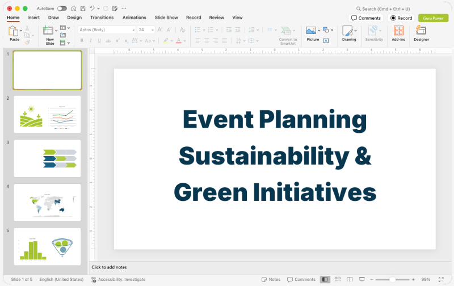Image resolution: width=454 pixels, height=286 pixels.
Task: Click the Save icon in title bar
Action: pyautogui.click(x=82, y=9)
